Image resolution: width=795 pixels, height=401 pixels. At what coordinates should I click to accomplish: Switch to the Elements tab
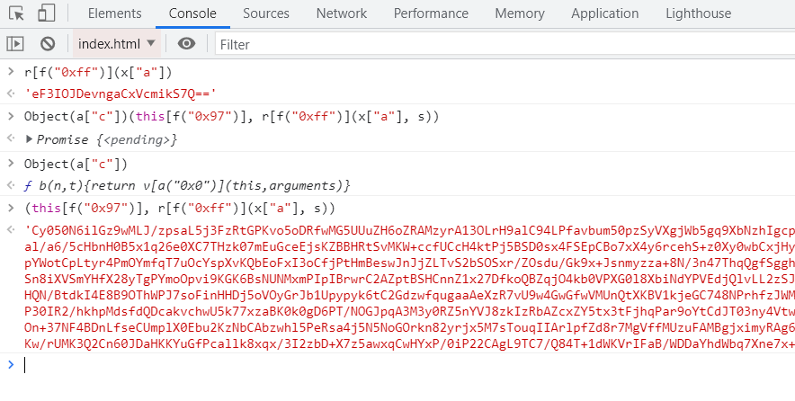point(114,13)
